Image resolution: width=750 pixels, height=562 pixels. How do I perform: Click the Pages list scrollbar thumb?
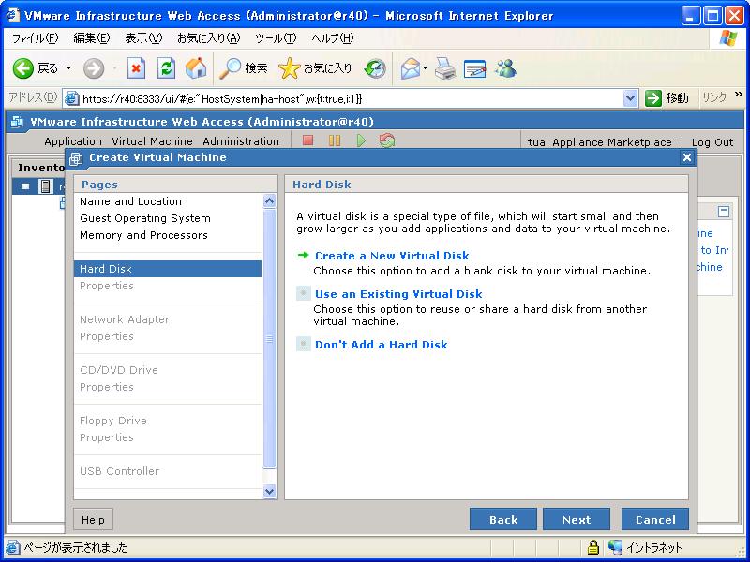pyautogui.click(x=270, y=339)
